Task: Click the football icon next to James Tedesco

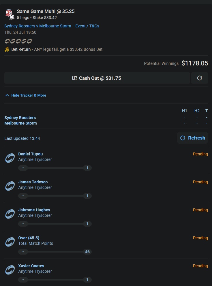Action: click(x=10, y=186)
